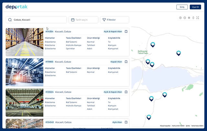207x131 pixels.
Task: Click 'Kamyon' in listing #114354
Action: 112,45
